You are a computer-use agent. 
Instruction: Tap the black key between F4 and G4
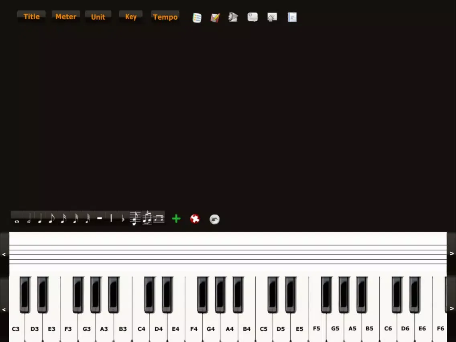pyautogui.click(x=203, y=294)
